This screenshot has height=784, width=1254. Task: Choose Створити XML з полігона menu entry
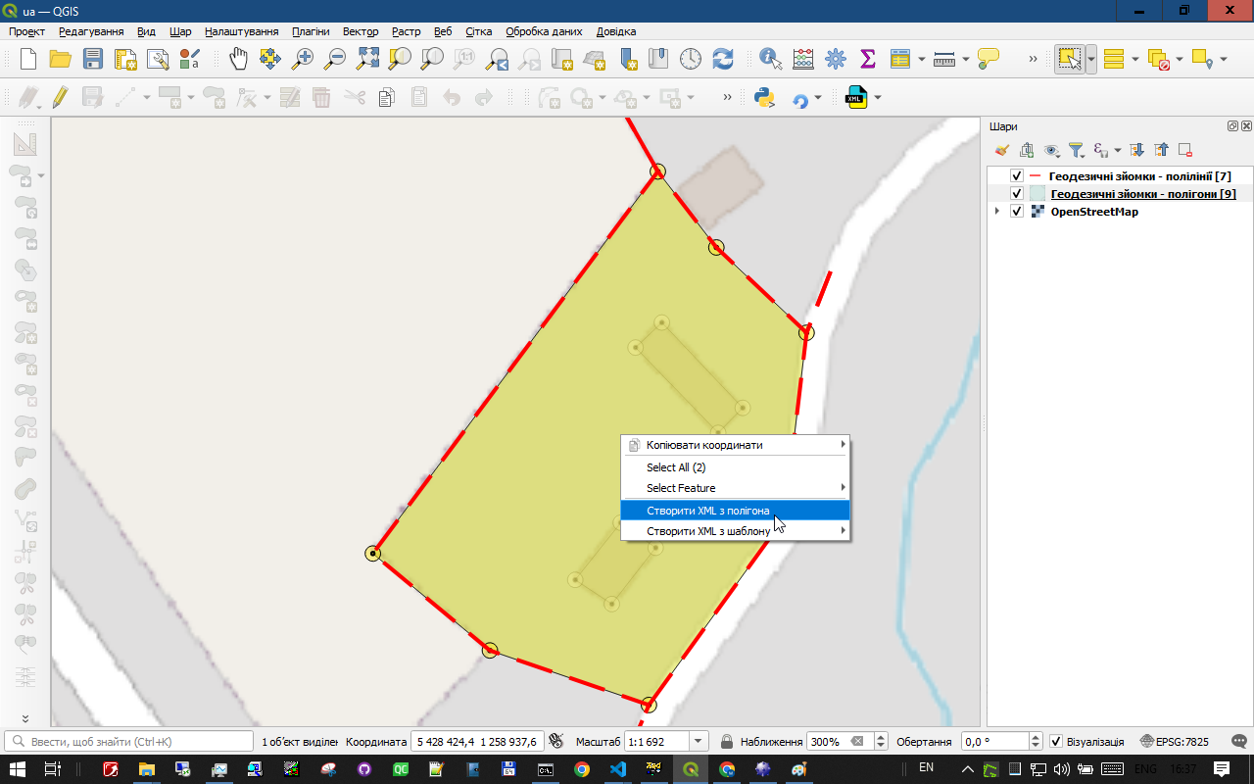pos(708,510)
